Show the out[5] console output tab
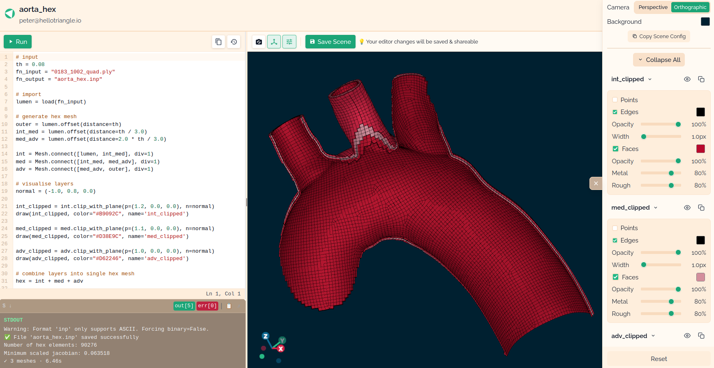This screenshot has width=714, height=368. click(184, 306)
